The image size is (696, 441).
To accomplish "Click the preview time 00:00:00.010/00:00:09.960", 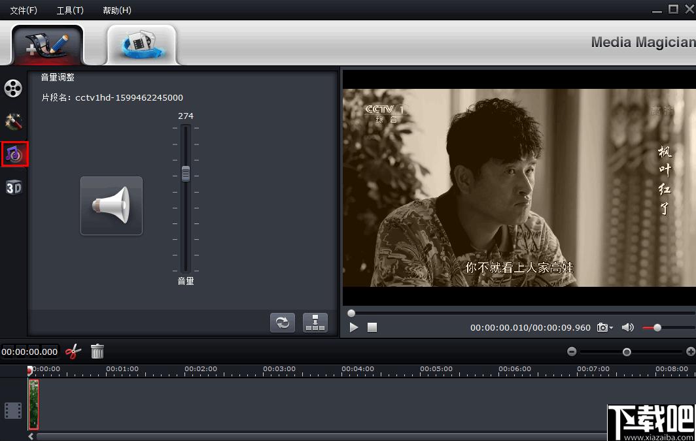I will [531, 327].
